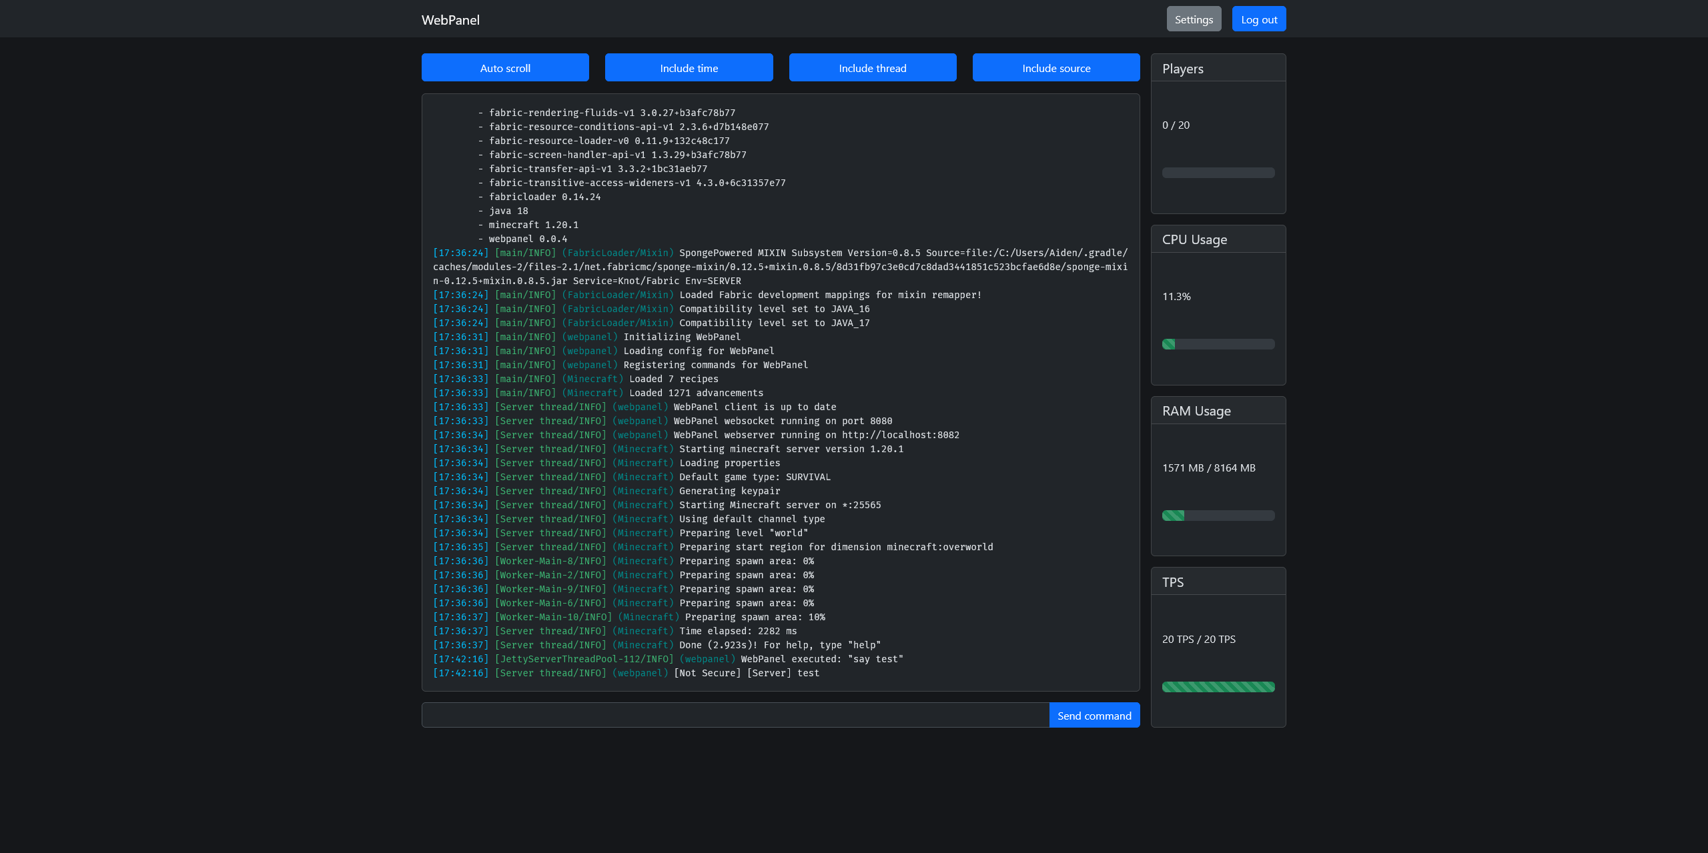Click the RAM Usage panel header
This screenshot has height=853, width=1708.
pos(1196,410)
